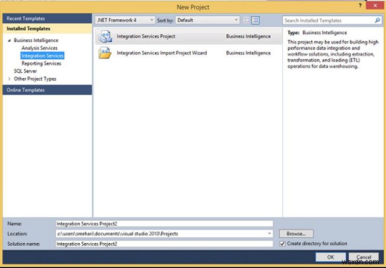The width and height of the screenshot is (386, 268).
Task: Click the help question mark icon
Action: (360, 5)
